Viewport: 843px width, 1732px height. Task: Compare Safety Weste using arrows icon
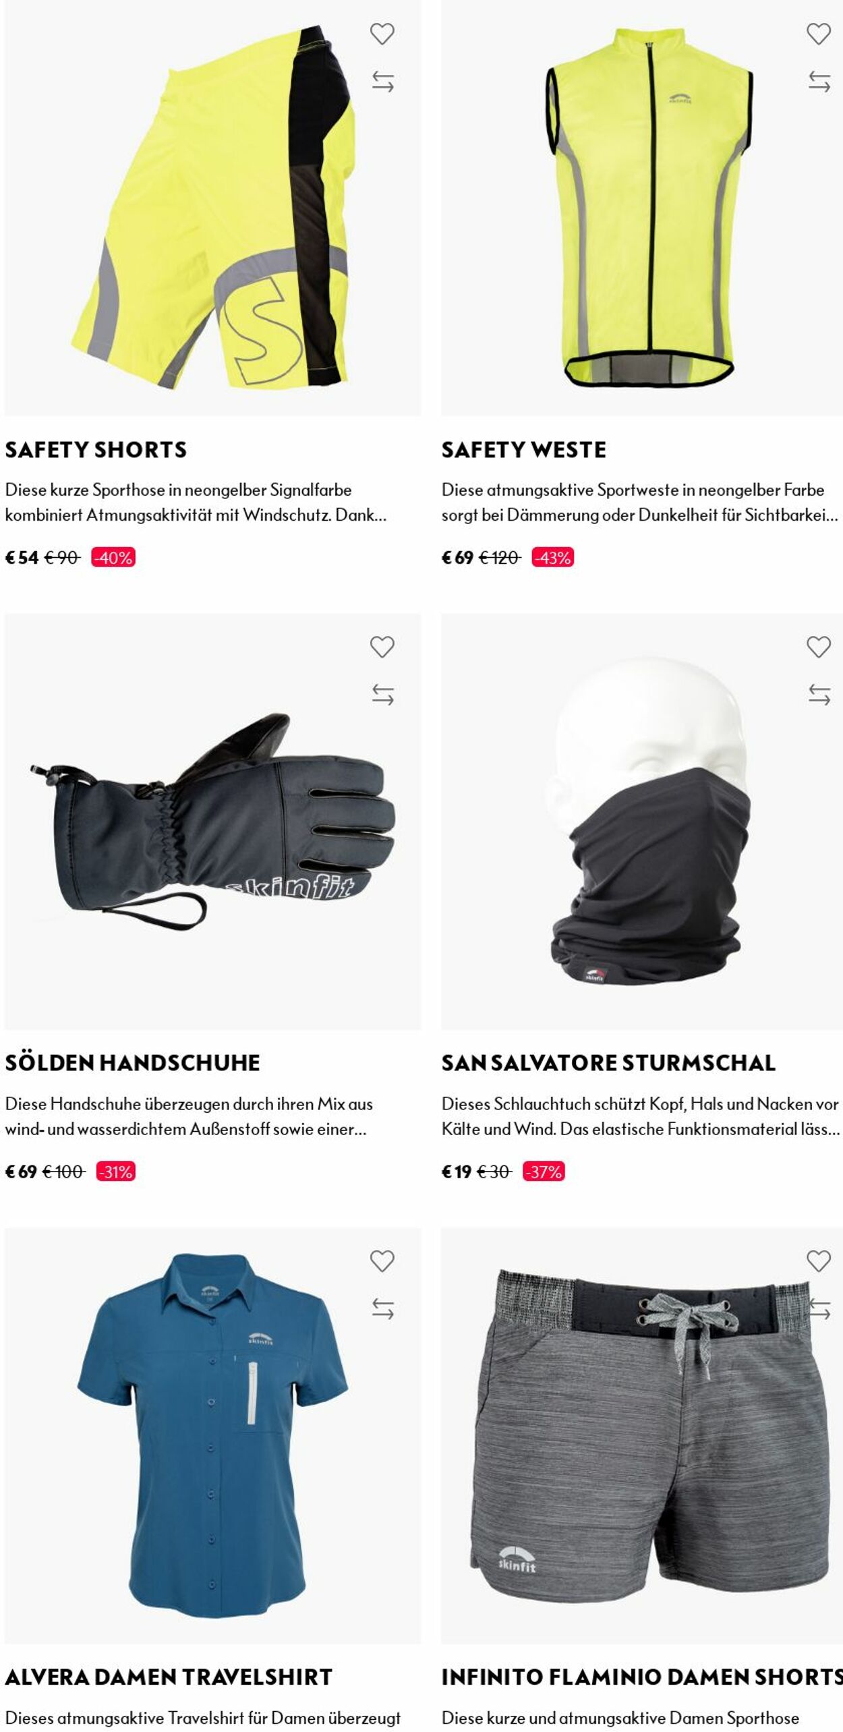[819, 82]
